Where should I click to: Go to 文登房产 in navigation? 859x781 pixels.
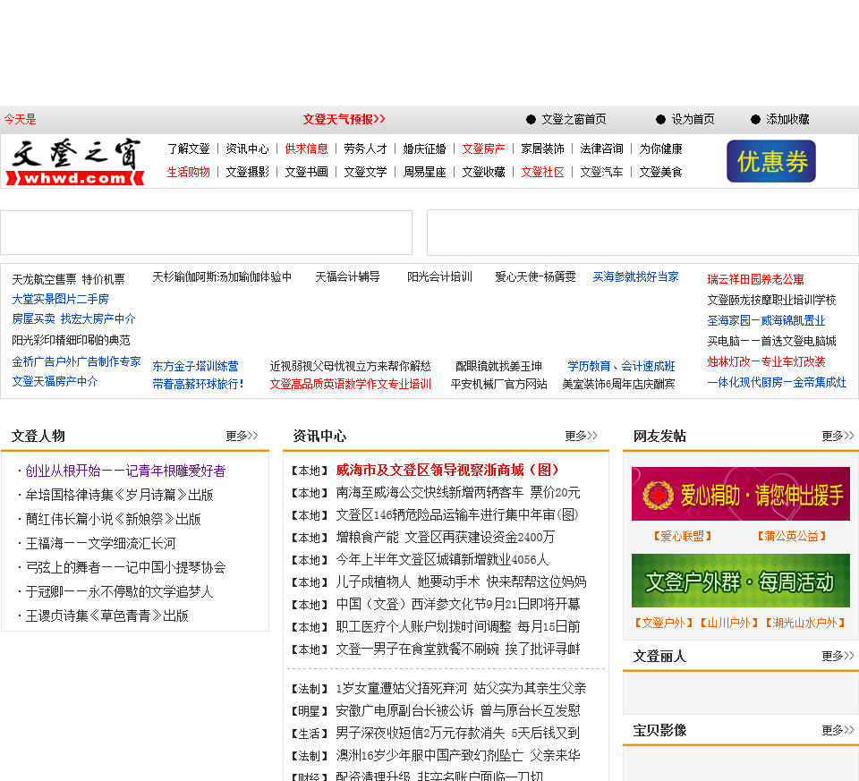(483, 149)
